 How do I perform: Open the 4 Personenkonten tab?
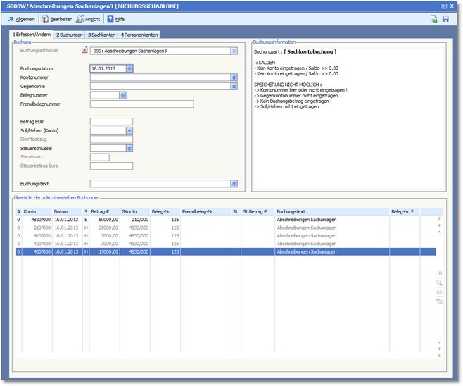tap(139, 35)
